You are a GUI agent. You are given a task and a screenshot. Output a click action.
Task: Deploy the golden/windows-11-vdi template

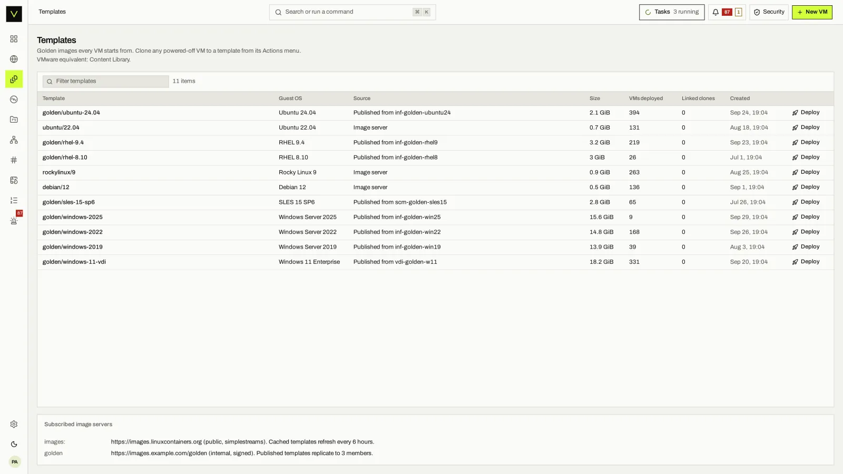(x=806, y=262)
